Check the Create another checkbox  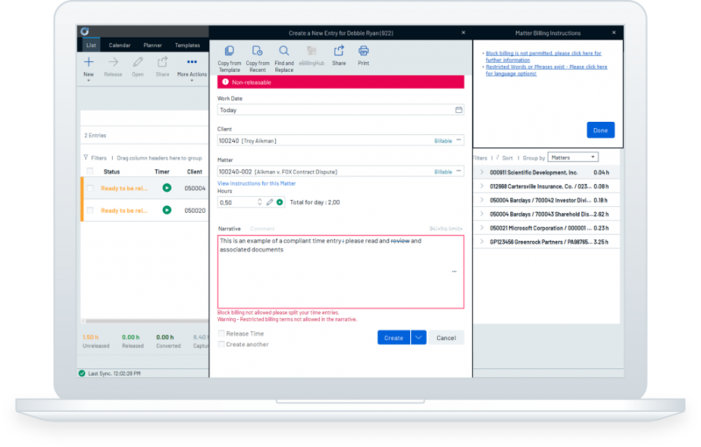[x=222, y=344]
